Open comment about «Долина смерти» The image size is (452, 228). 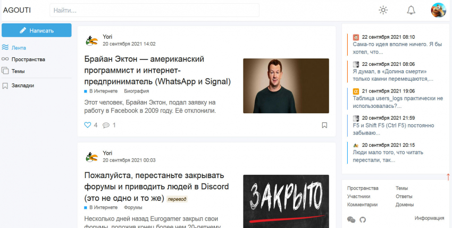[393, 75]
